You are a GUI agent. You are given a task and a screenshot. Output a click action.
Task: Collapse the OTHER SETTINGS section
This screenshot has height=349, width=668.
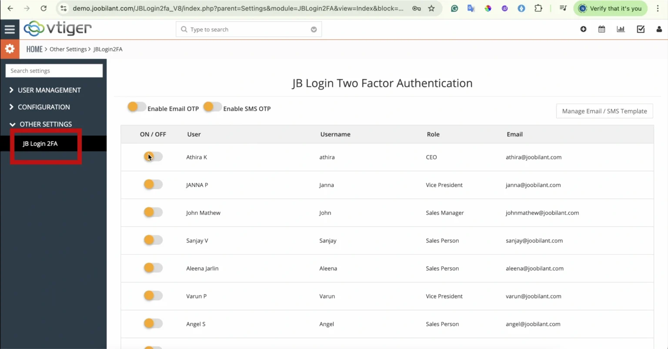click(x=45, y=124)
